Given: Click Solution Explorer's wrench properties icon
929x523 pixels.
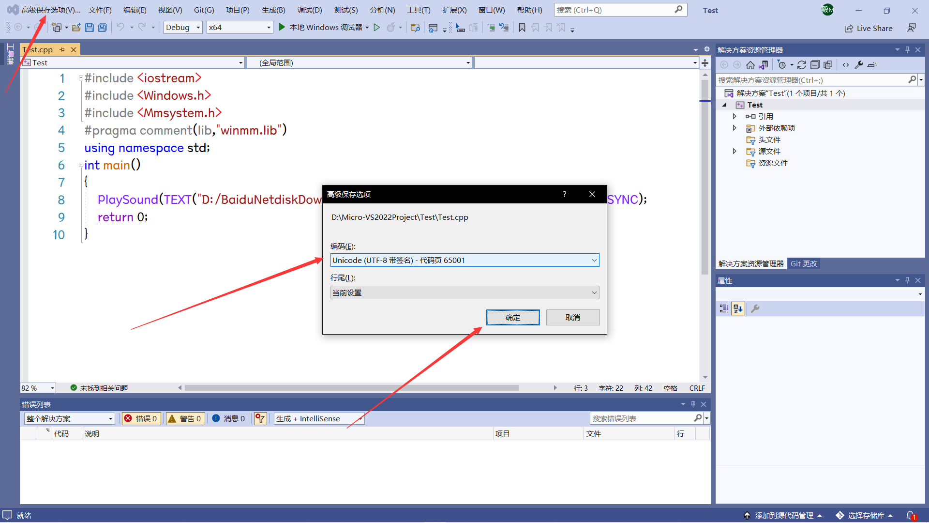Looking at the screenshot, I should 859,65.
